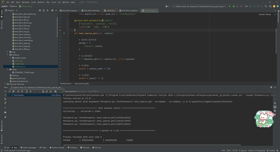Export test results icon
280x152 pixels.
pyautogui.click(x=51, y=91)
